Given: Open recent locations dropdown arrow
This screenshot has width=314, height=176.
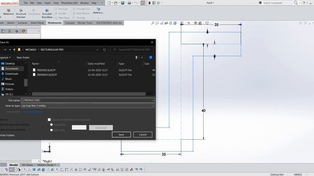Looking at the screenshot, I should tap(10, 50).
